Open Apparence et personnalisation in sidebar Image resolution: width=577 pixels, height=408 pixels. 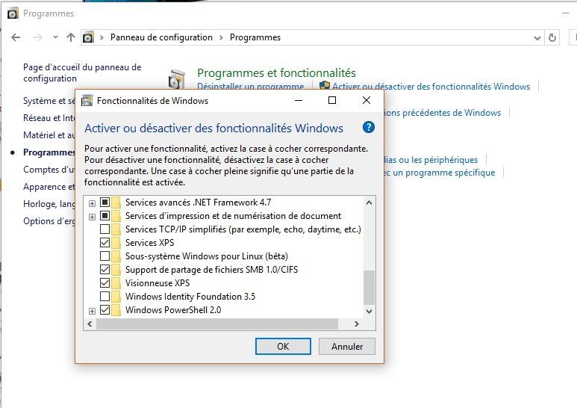tap(49, 187)
